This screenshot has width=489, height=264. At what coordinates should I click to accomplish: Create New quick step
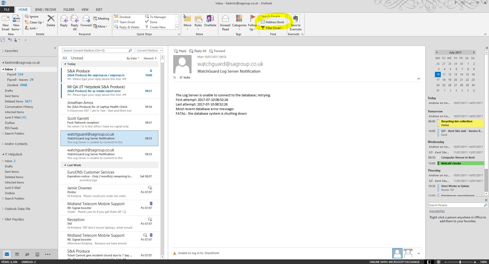coord(155,27)
